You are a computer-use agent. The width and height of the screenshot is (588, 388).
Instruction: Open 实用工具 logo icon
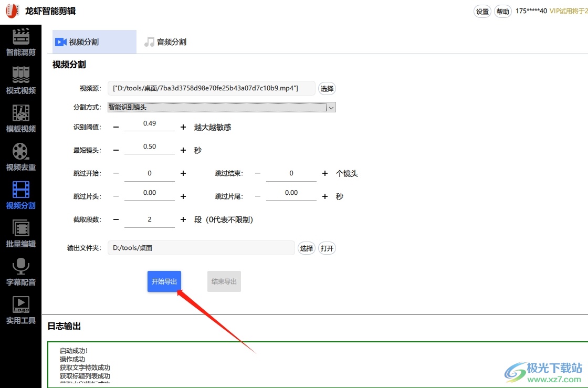20,305
